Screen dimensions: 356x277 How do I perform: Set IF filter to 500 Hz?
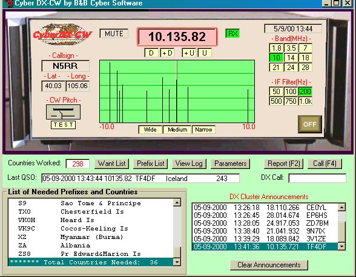pyautogui.click(x=276, y=101)
